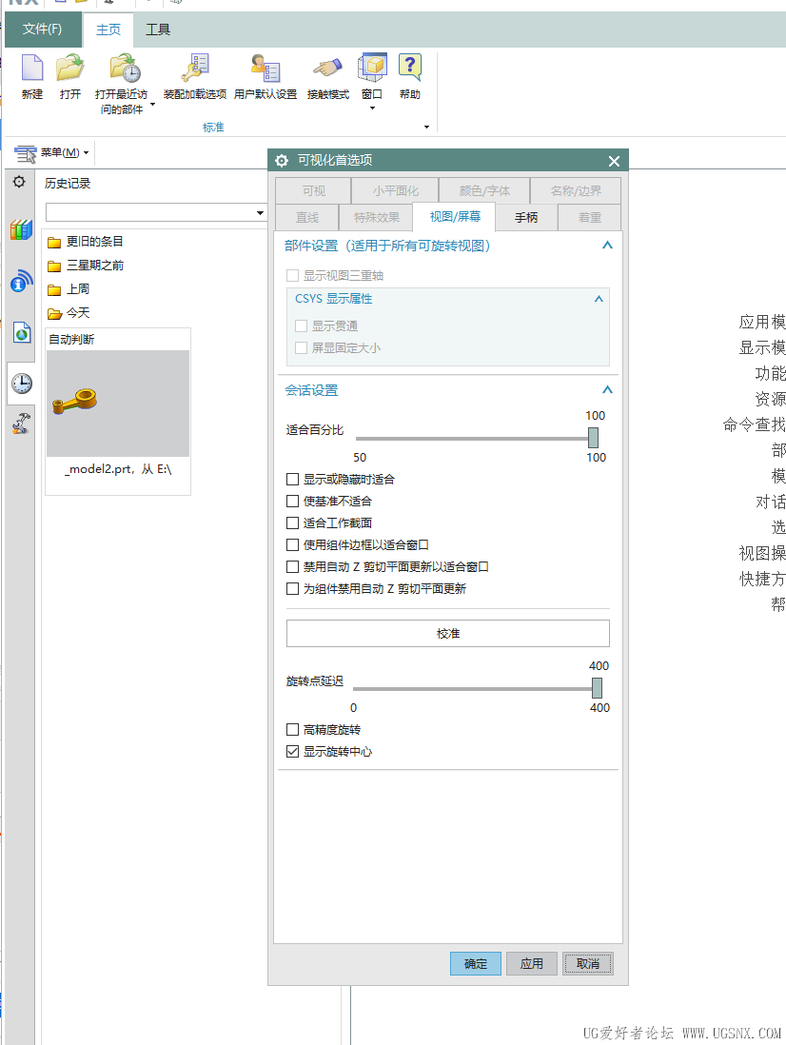Switch to the 小平面化 tab
This screenshot has height=1045, width=786.
pos(396,190)
